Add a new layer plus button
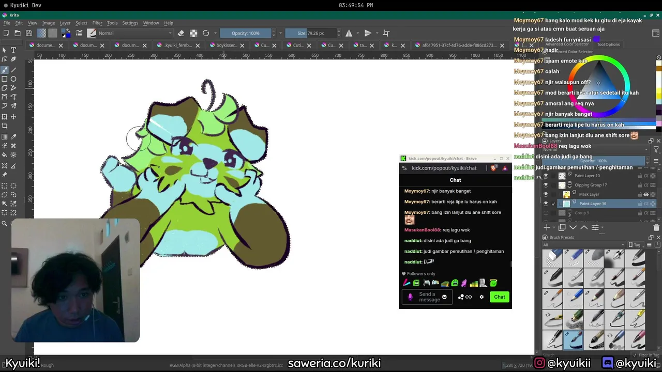The height and width of the screenshot is (372, 662). pyautogui.click(x=547, y=227)
